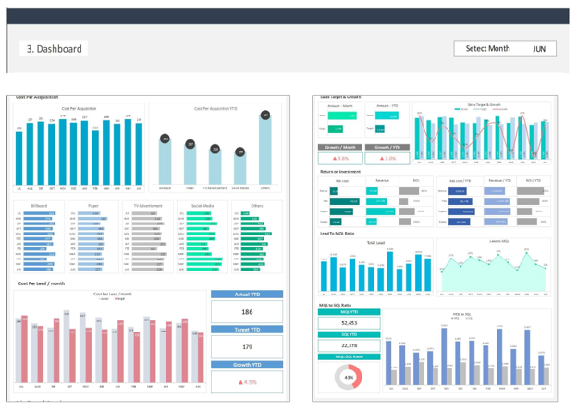Viewport: 577px width, 410px height.
Task: Select the 9.6% monthly growth value
Action: [340, 158]
